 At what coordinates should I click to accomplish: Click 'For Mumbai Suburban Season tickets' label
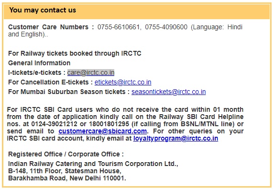tap(66, 92)
